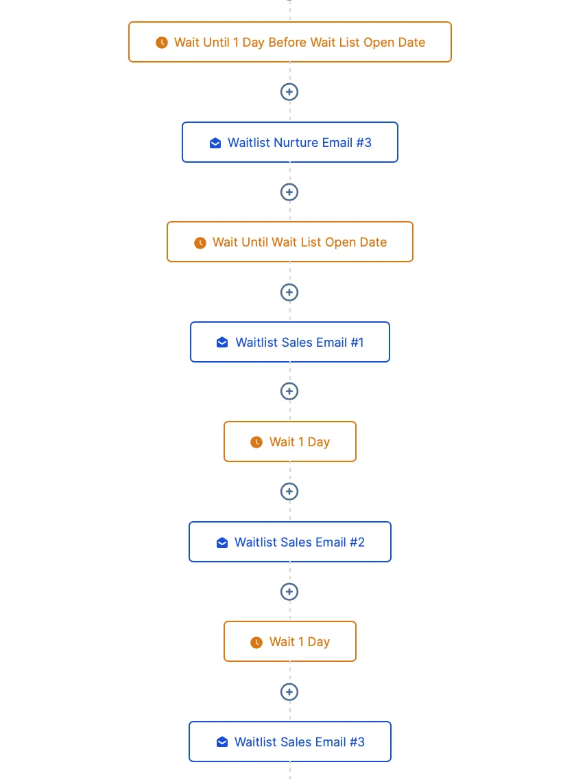Viewport: 587px width, 780px height.
Task: Add step below Waitlist Sales Email #1
Action: [289, 391]
